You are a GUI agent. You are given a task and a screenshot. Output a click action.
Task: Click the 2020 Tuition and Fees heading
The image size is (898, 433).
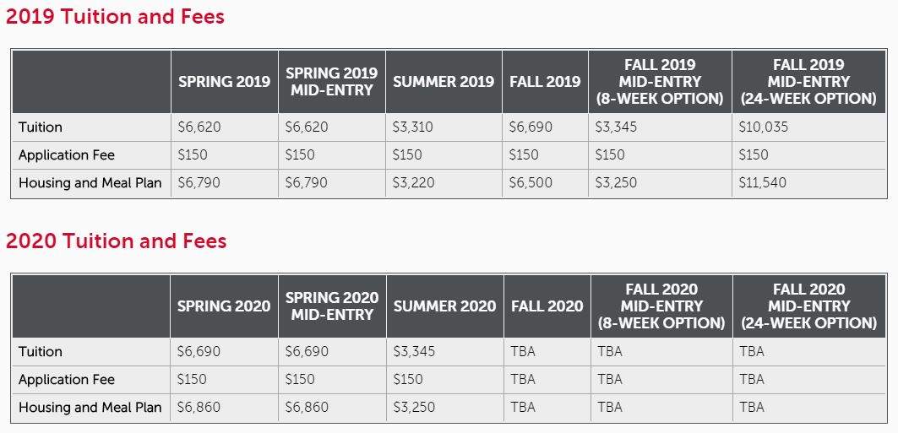tap(117, 241)
